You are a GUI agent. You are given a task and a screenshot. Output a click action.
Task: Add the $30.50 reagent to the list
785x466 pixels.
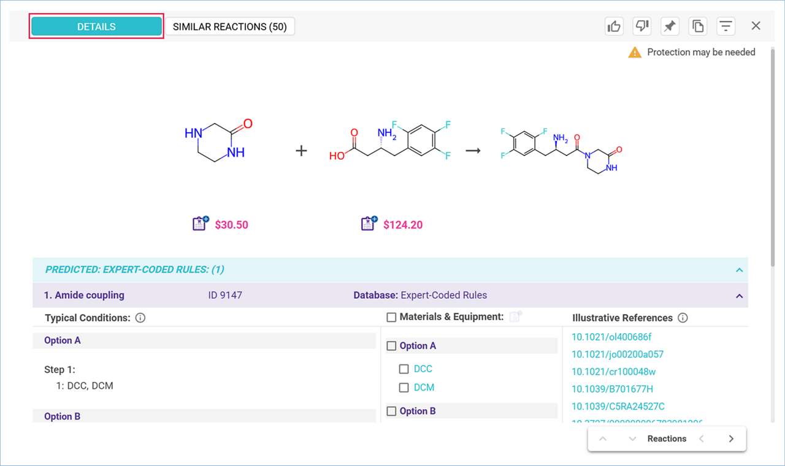pos(201,224)
